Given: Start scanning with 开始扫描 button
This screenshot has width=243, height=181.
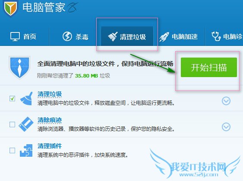Looking at the screenshot, I should (209, 67).
